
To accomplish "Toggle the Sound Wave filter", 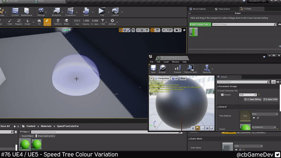I will tap(27, 136).
